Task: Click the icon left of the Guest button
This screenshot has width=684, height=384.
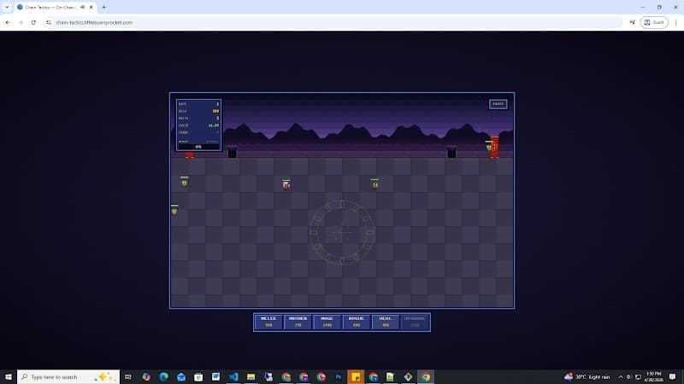Action: coord(632,22)
